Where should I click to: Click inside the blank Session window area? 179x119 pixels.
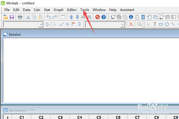[91, 70]
